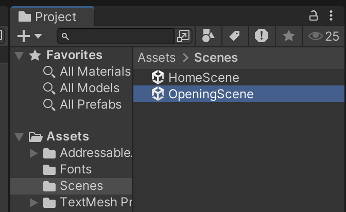Viewport: 346px width, 212px height.
Task: Open search in separate window icon
Action: pyautogui.click(x=183, y=36)
